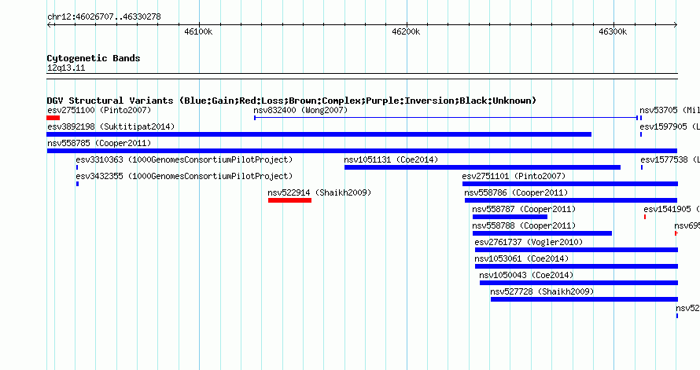The height and width of the screenshot is (370, 700).
Task: Click nsv558785 (Cooper2011) label
Action: (x=99, y=143)
